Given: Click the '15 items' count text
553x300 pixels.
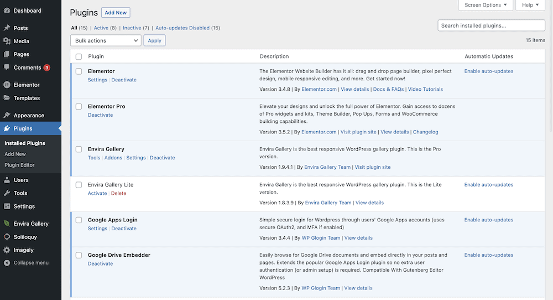Looking at the screenshot, I should (x=535, y=40).
